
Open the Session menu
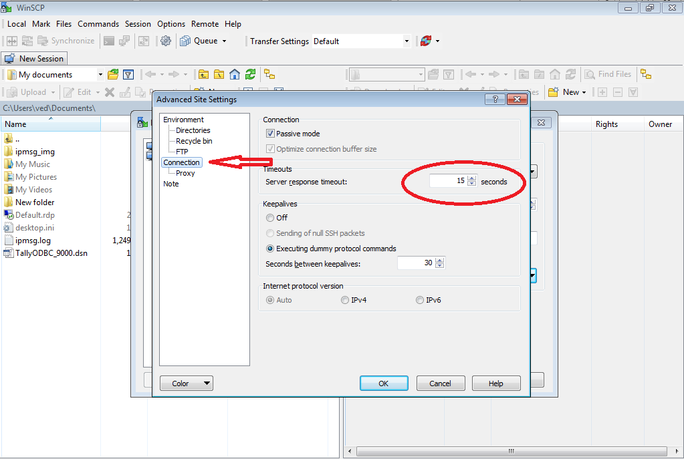(138, 24)
